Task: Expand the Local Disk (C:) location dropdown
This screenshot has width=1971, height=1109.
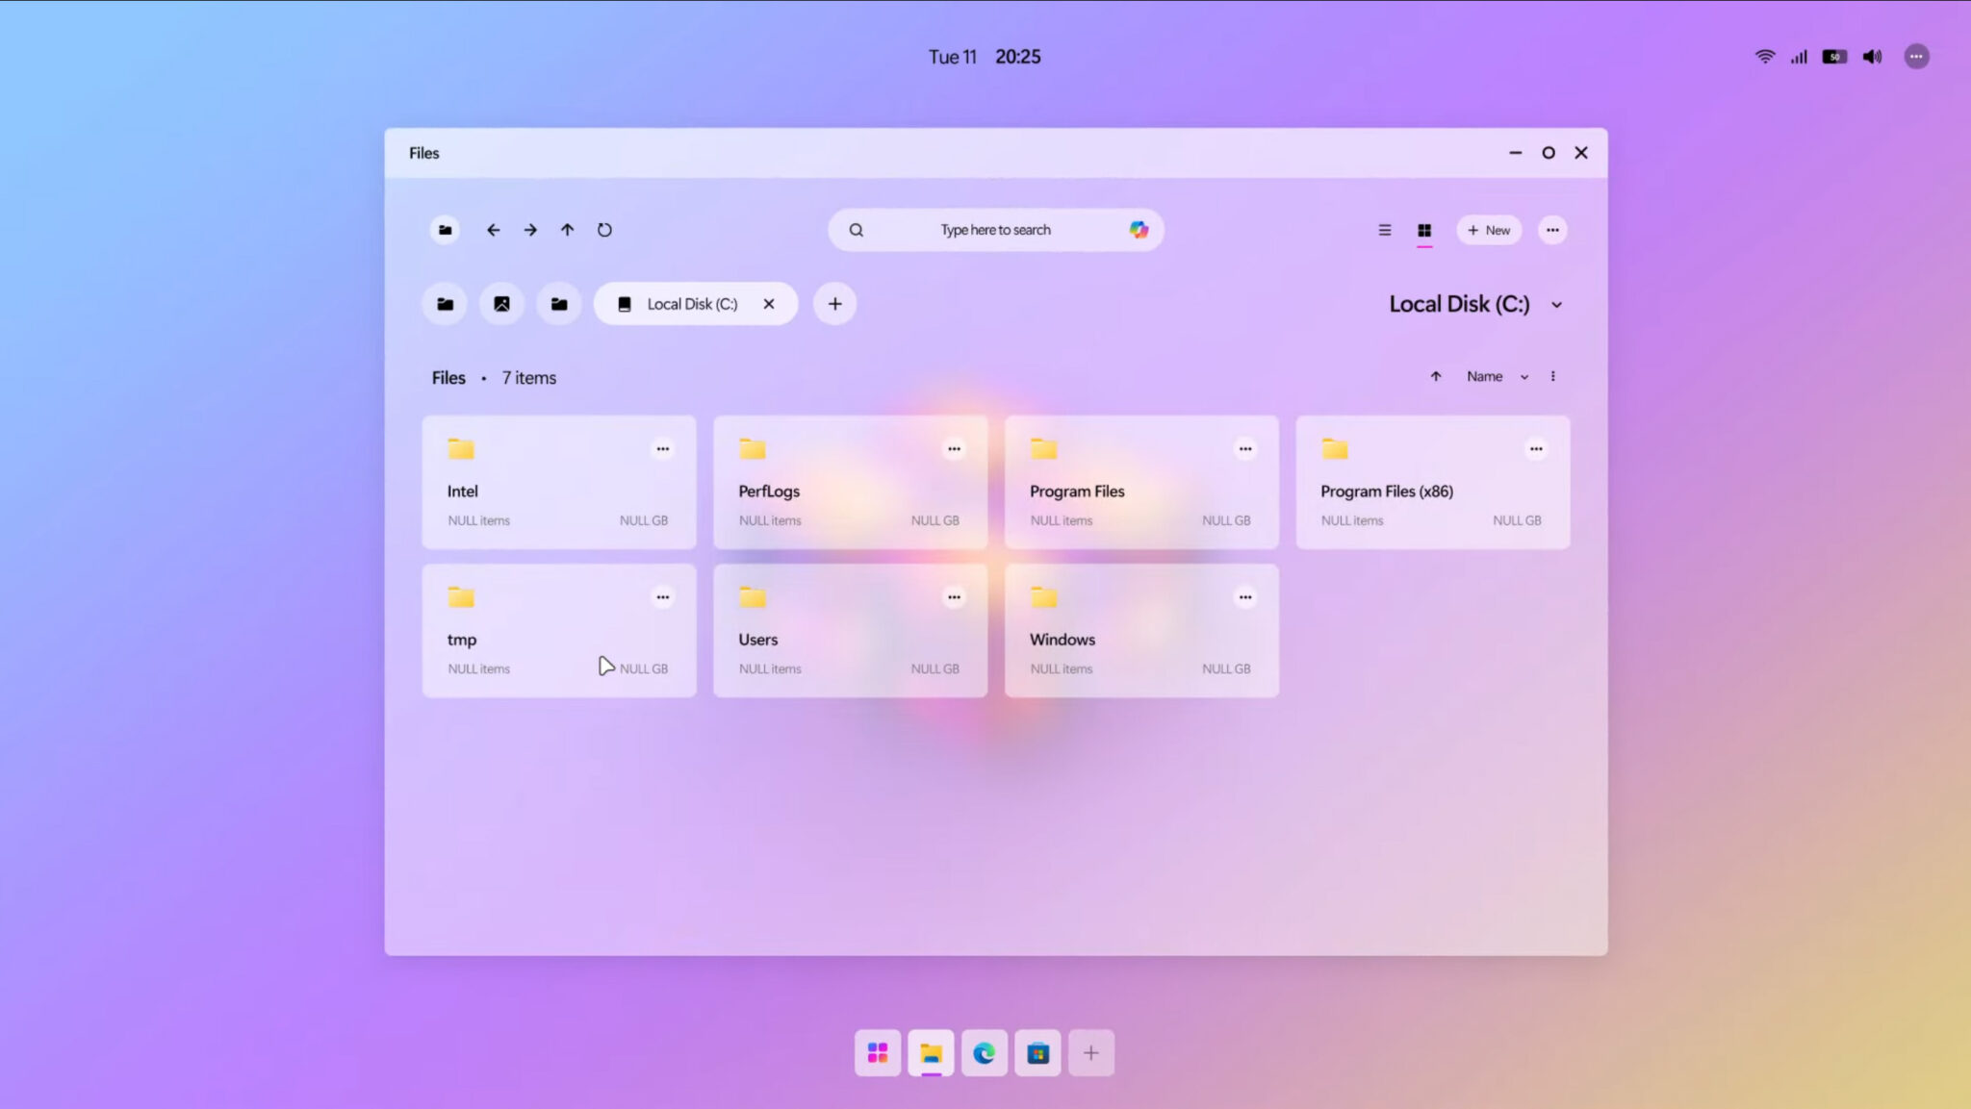Action: 1556,305
